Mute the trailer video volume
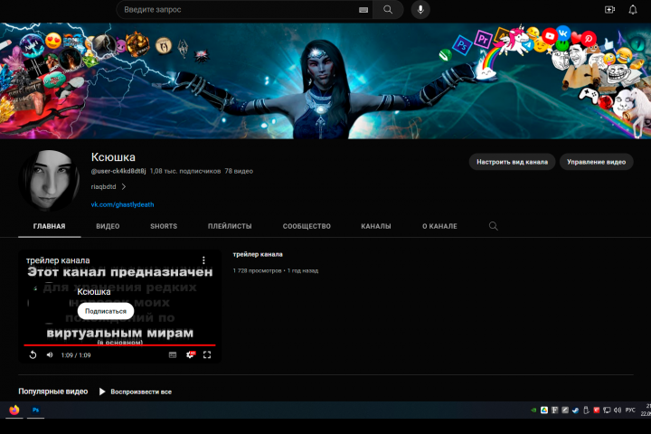The image size is (651, 434). tap(50, 354)
